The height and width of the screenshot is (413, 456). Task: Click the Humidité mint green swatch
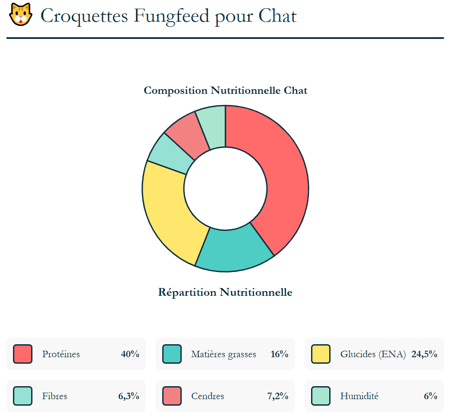pos(321,396)
